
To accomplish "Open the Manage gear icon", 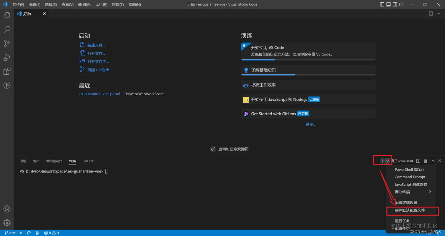I will (x=7, y=223).
